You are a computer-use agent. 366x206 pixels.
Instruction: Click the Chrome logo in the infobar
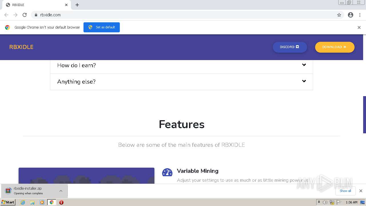tap(7, 27)
